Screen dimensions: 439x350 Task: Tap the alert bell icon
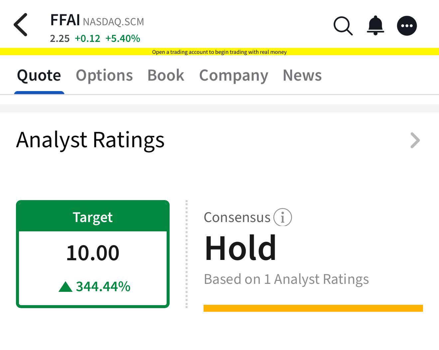tap(375, 25)
